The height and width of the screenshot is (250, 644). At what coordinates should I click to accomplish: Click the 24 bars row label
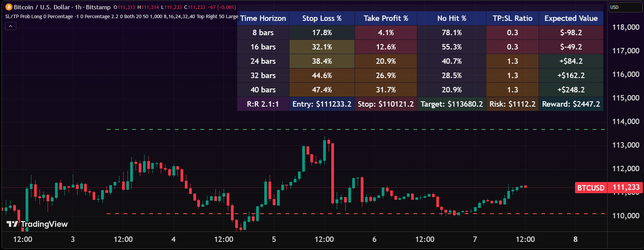263,61
